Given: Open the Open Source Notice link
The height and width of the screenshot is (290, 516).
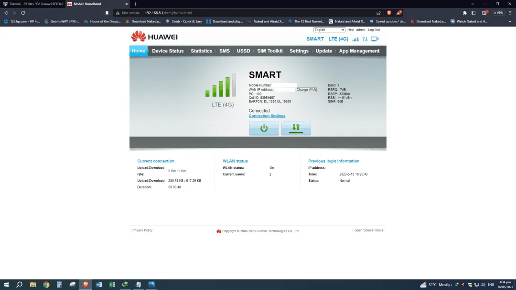Looking at the screenshot, I should [369, 230].
